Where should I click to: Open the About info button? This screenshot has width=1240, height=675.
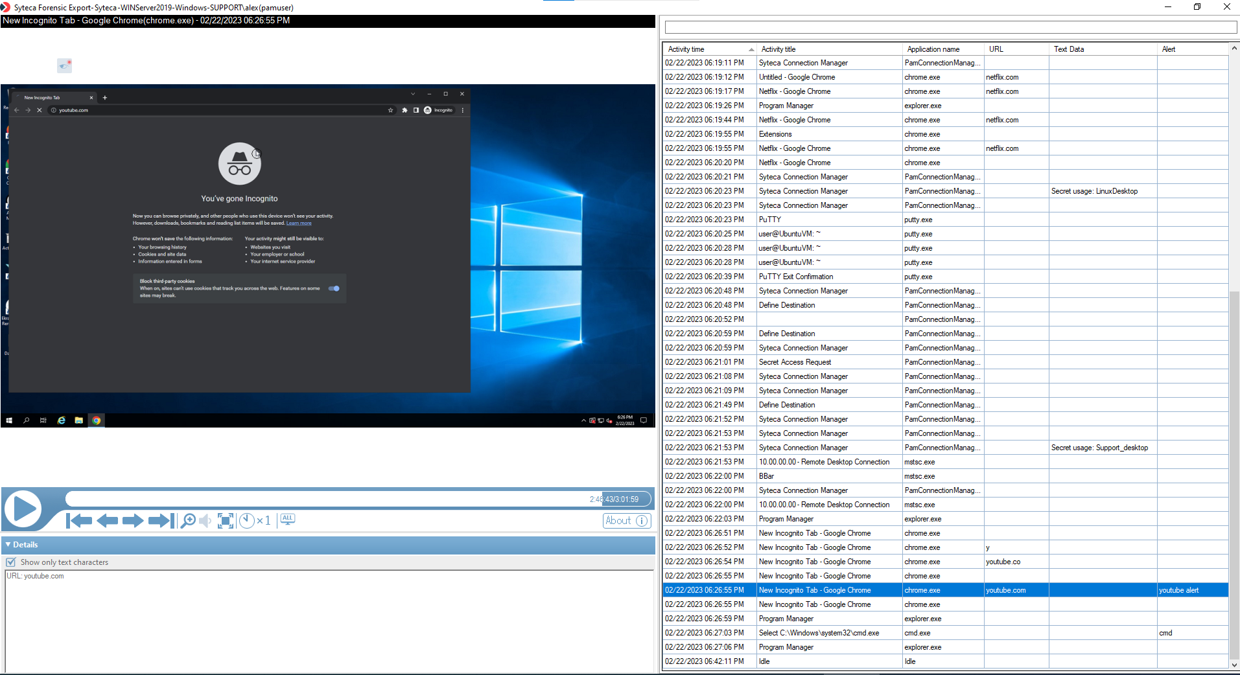(626, 521)
